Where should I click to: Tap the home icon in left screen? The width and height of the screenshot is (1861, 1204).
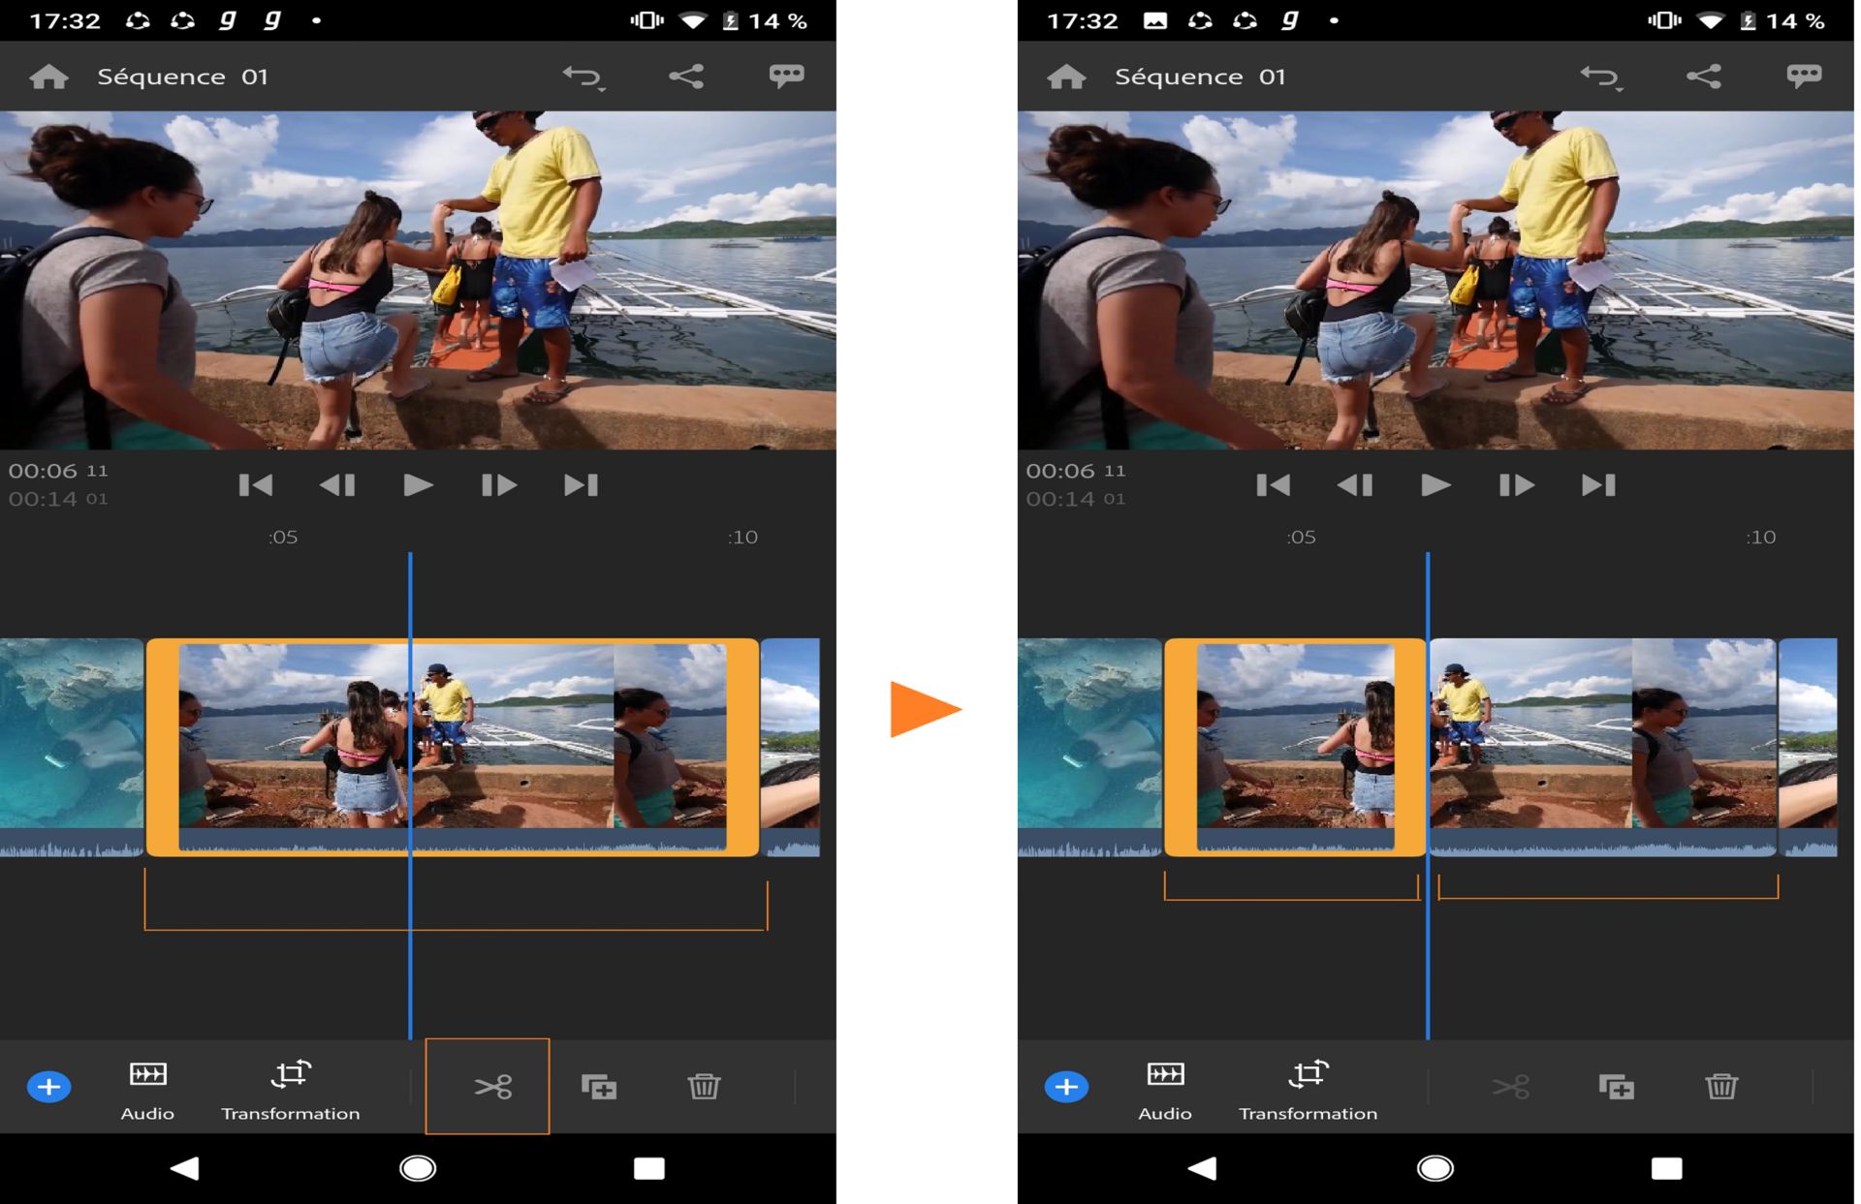(48, 77)
